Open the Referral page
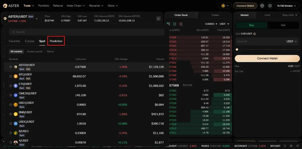This screenshot has width=302, height=149. coord(58,6)
